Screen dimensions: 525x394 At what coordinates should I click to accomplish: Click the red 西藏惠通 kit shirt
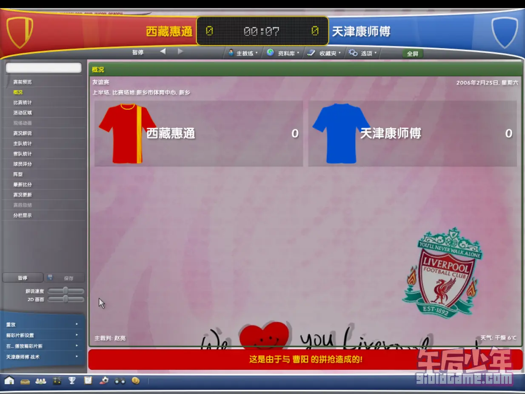pyautogui.click(x=128, y=134)
